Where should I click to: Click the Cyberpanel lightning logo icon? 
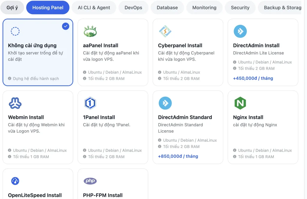[x=165, y=31]
